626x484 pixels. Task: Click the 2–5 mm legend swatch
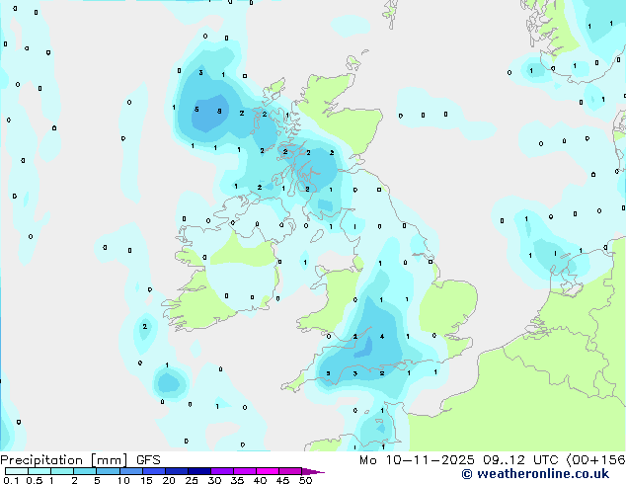[x=85, y=471]
